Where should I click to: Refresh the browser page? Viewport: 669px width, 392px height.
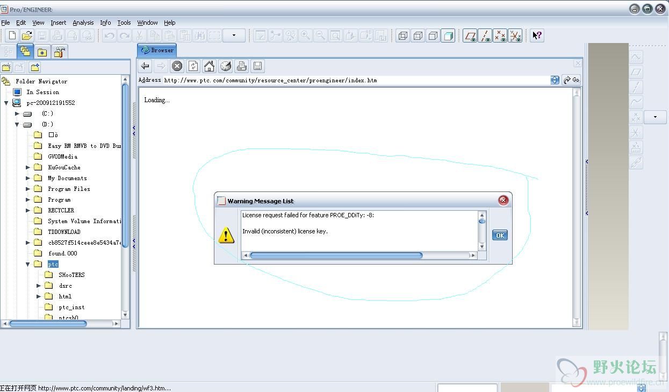(x=193, y=66)
